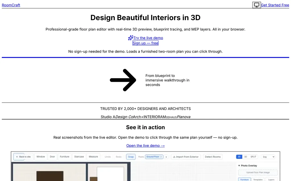Select the Door tool in editor toolbar
291x181 pixels.
(x=52, y=157)
